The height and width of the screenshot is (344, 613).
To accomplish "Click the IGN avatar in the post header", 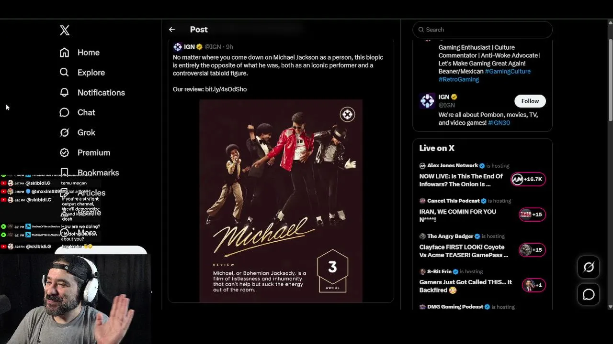I will (178, 47).
